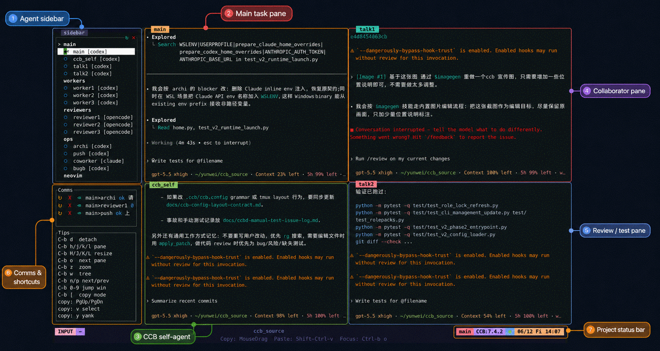Click the ccb_self pane title tab
This screenshot has width=660, height=351.
[x=163, y=185]
